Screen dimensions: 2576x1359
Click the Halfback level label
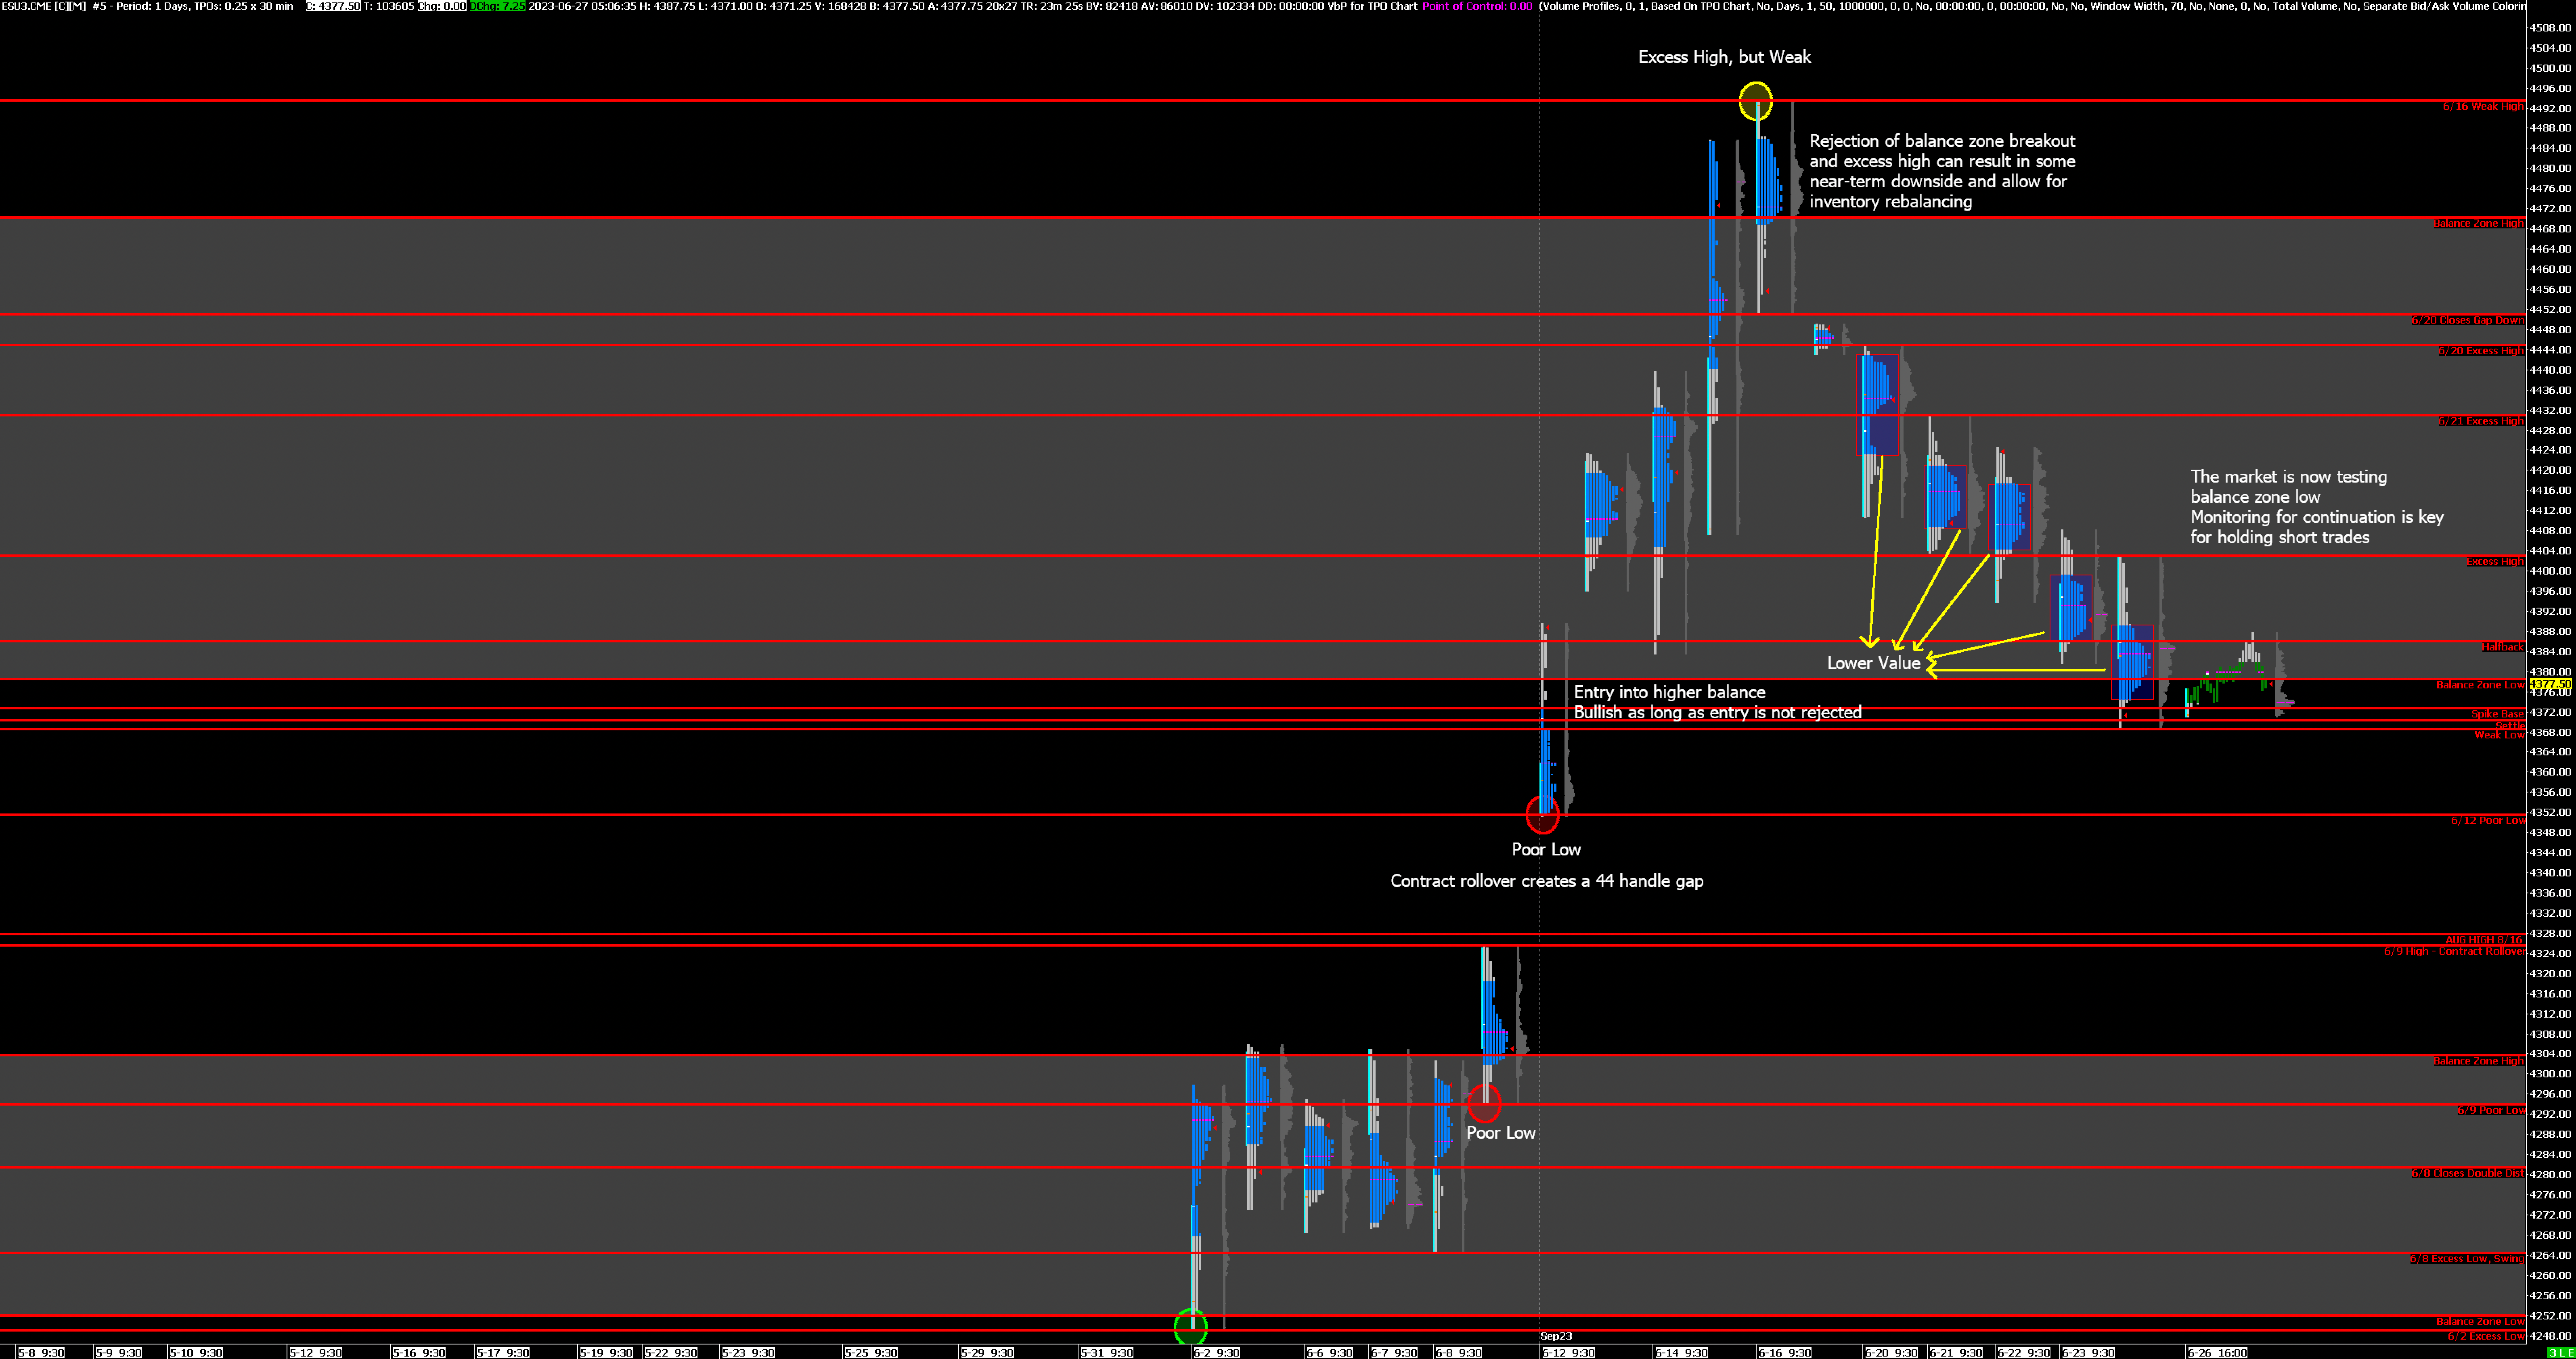click(x=2502, y=647)
